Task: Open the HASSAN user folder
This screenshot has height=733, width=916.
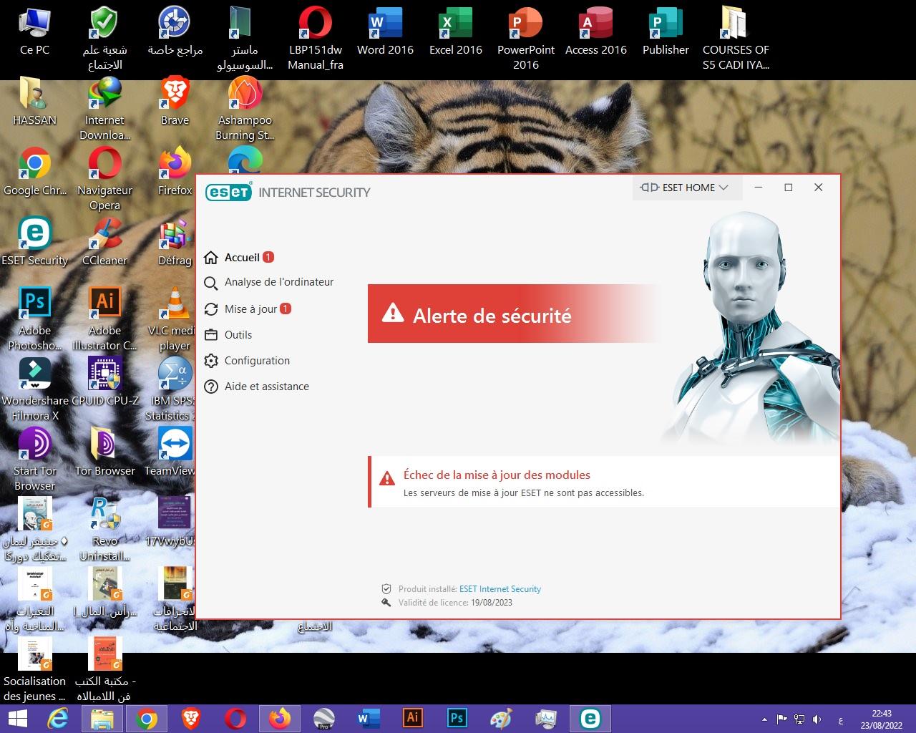Action: [x=34, y=101]
